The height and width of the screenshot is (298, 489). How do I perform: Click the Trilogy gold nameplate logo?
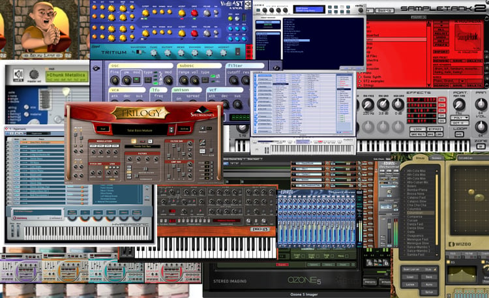140,113
